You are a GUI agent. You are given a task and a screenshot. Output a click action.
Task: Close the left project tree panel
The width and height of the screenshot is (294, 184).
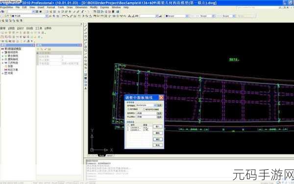tap(33, 45)
